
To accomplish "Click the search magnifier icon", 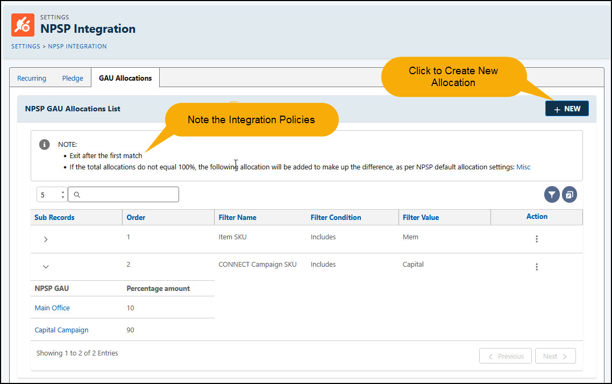I will tap(77, 195).
